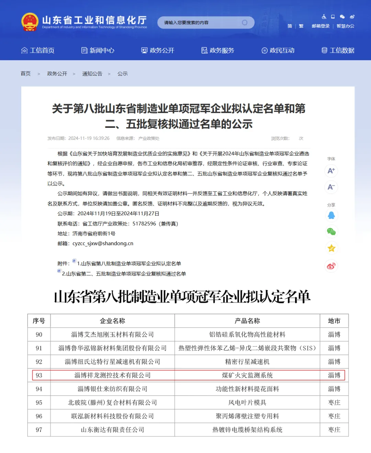The width and height of the screenshot is (371, 453).
Task: Click table cell 山东衡达有限责任公司
Action: [112, 430]
